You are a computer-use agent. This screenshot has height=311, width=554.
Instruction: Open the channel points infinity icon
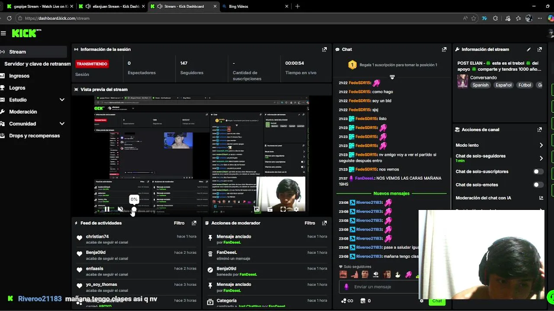(x=347, y=301)
